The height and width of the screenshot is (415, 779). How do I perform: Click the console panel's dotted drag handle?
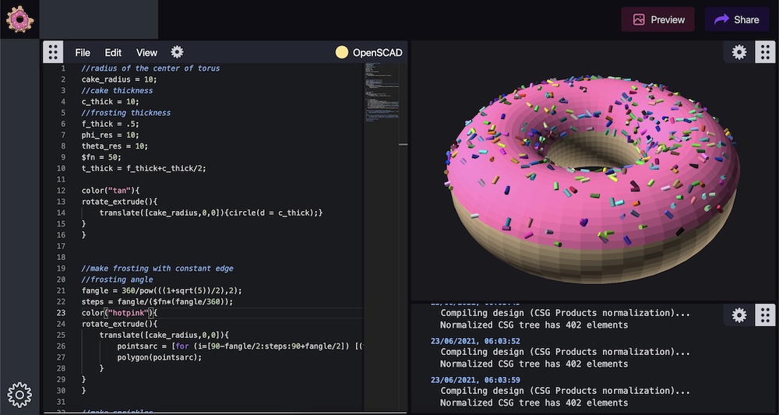766,315
